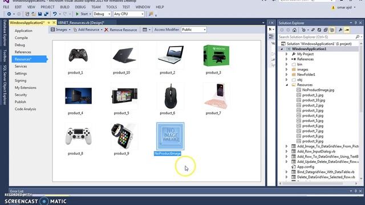
Task: Collapse the WindowsApplication1 project node
Action: 281,49
